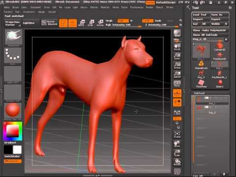The image size is (236, 177).
Task: Open the LightBox button
Action: click(x=30, y=23)
